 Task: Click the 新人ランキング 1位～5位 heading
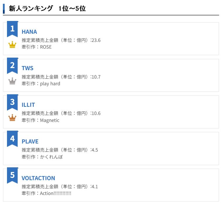47,8
